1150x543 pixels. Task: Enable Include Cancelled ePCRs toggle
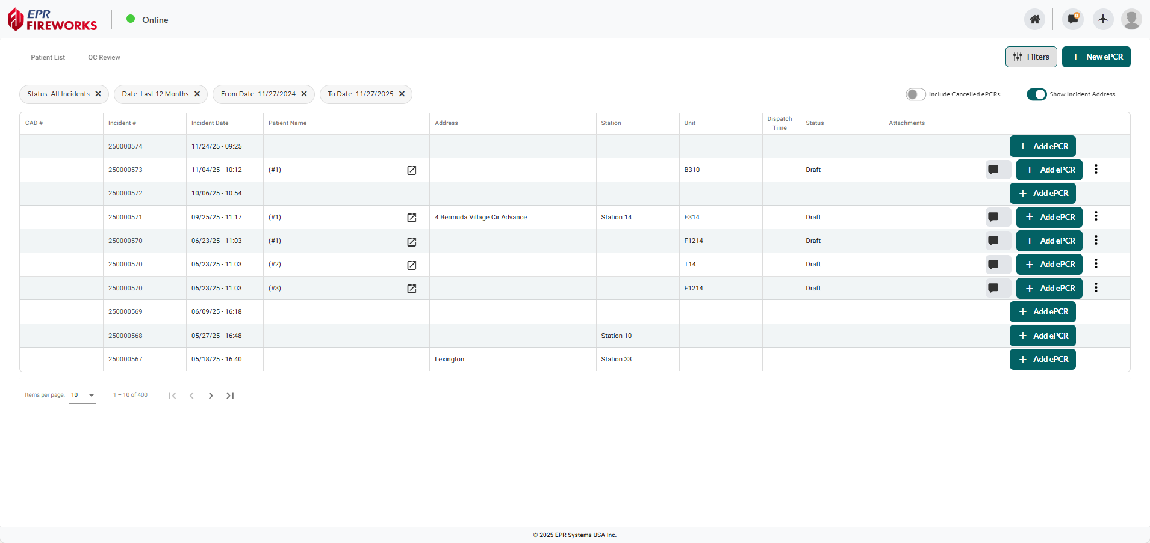tap(915, 94)
